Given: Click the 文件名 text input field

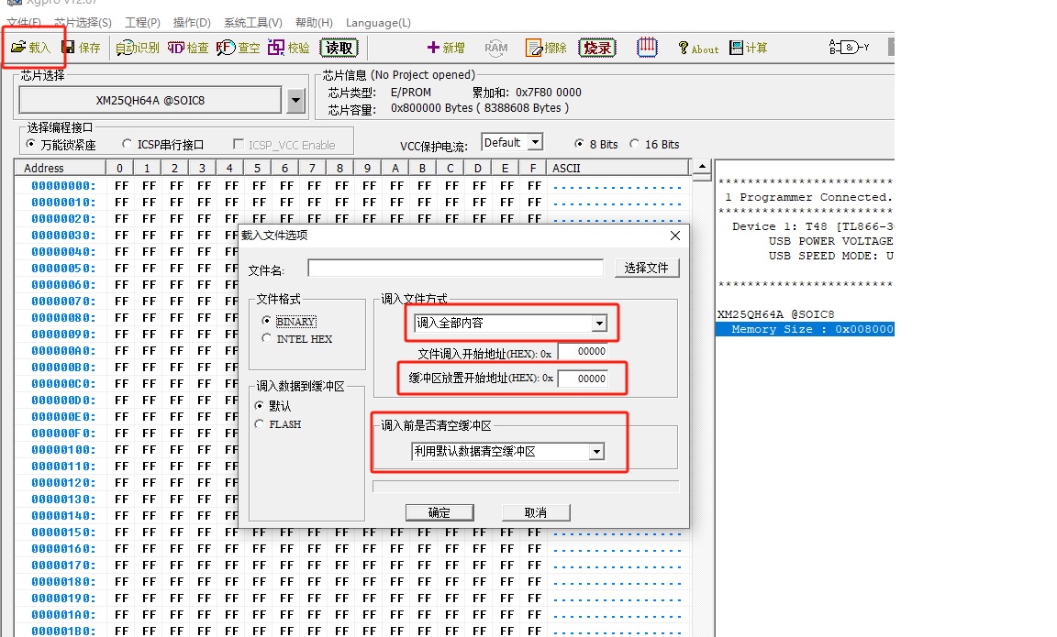Looking at the screenshot, I should (x=455, y=268).
